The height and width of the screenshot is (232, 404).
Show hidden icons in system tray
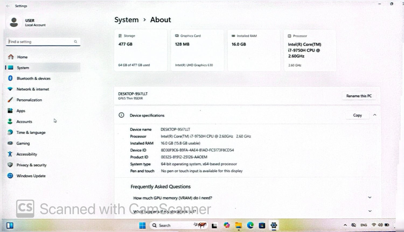(x=345, y=225)
